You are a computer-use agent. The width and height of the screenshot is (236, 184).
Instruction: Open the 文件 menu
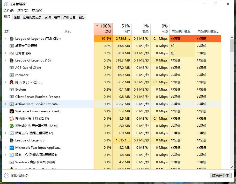coord(9,11)
